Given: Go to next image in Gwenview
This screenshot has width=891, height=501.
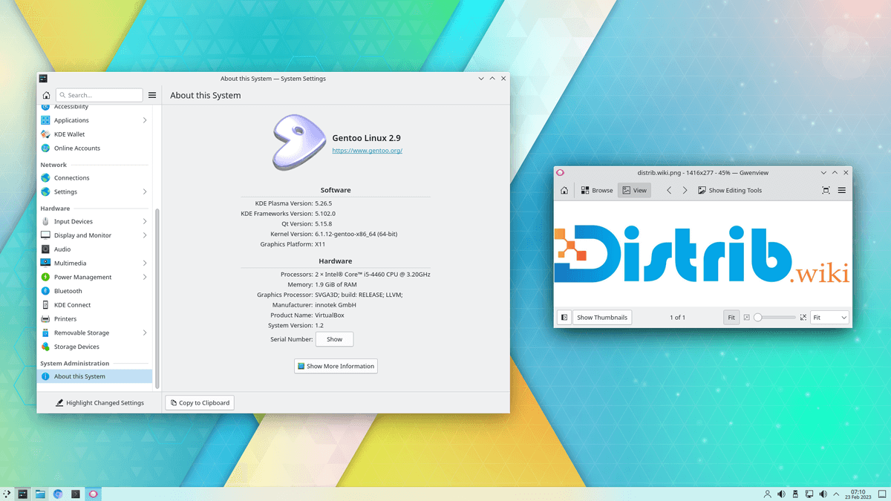Looking at the screenshot, I should (685, 191).
